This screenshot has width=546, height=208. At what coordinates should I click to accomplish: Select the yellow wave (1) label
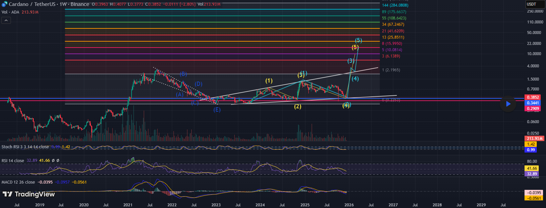coord(269,81)
